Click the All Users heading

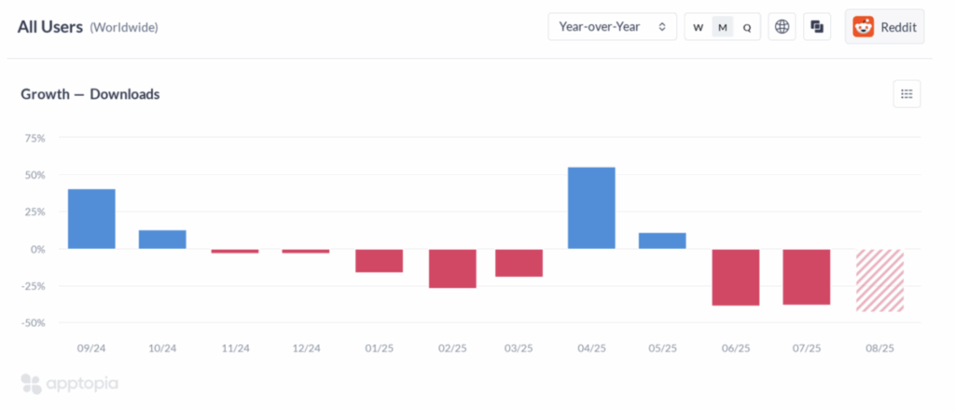pos(50,26)
